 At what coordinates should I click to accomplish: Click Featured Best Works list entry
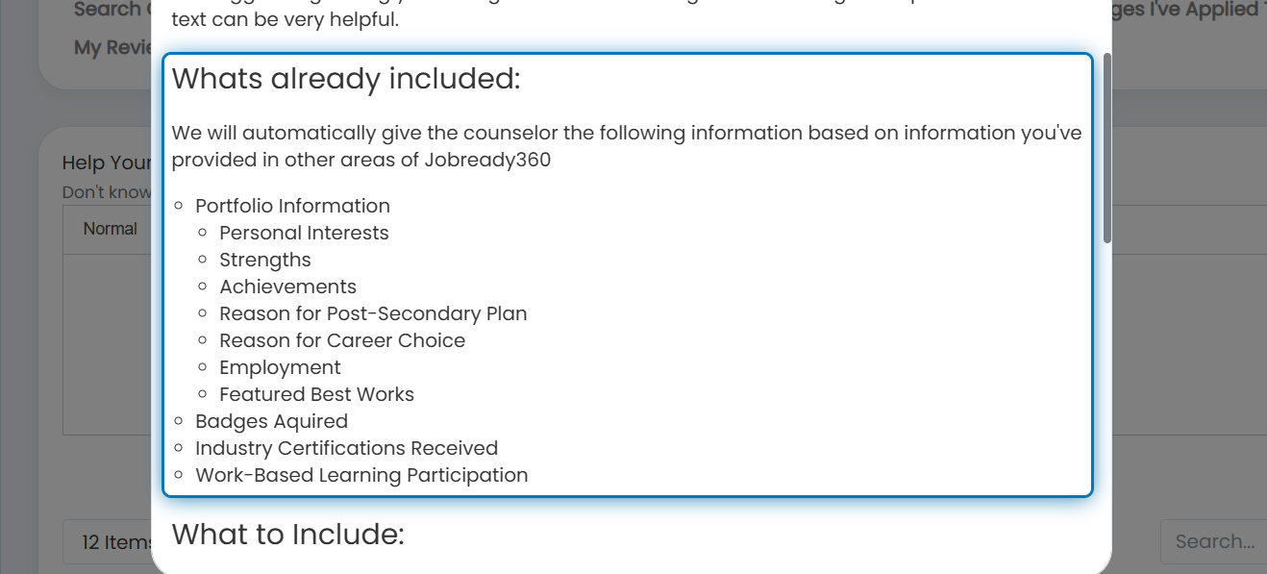click(316, 394)
